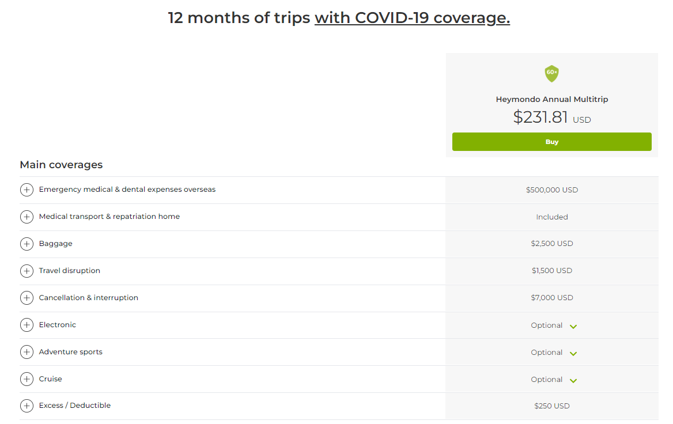
Task: Open the COVID-19 coverage link
Action: pos(411,18)
